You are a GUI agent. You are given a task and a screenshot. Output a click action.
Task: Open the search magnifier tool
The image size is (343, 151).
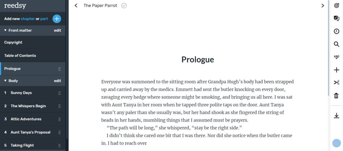(x=336, y=44)
